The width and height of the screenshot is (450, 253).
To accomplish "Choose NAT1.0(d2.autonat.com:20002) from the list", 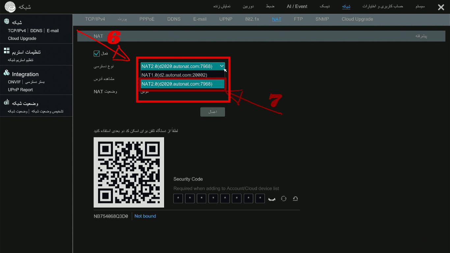I will pyautogui.click(x=183, y=75).
